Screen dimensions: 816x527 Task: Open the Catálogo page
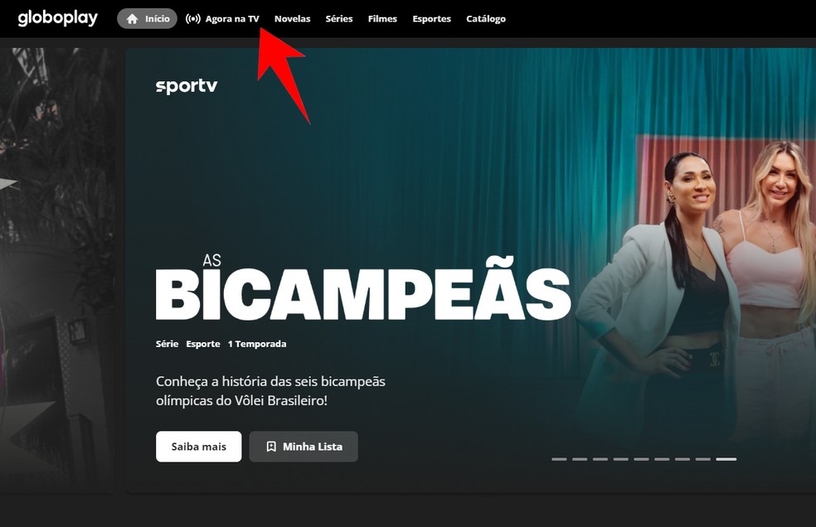(x=486, y=19)
